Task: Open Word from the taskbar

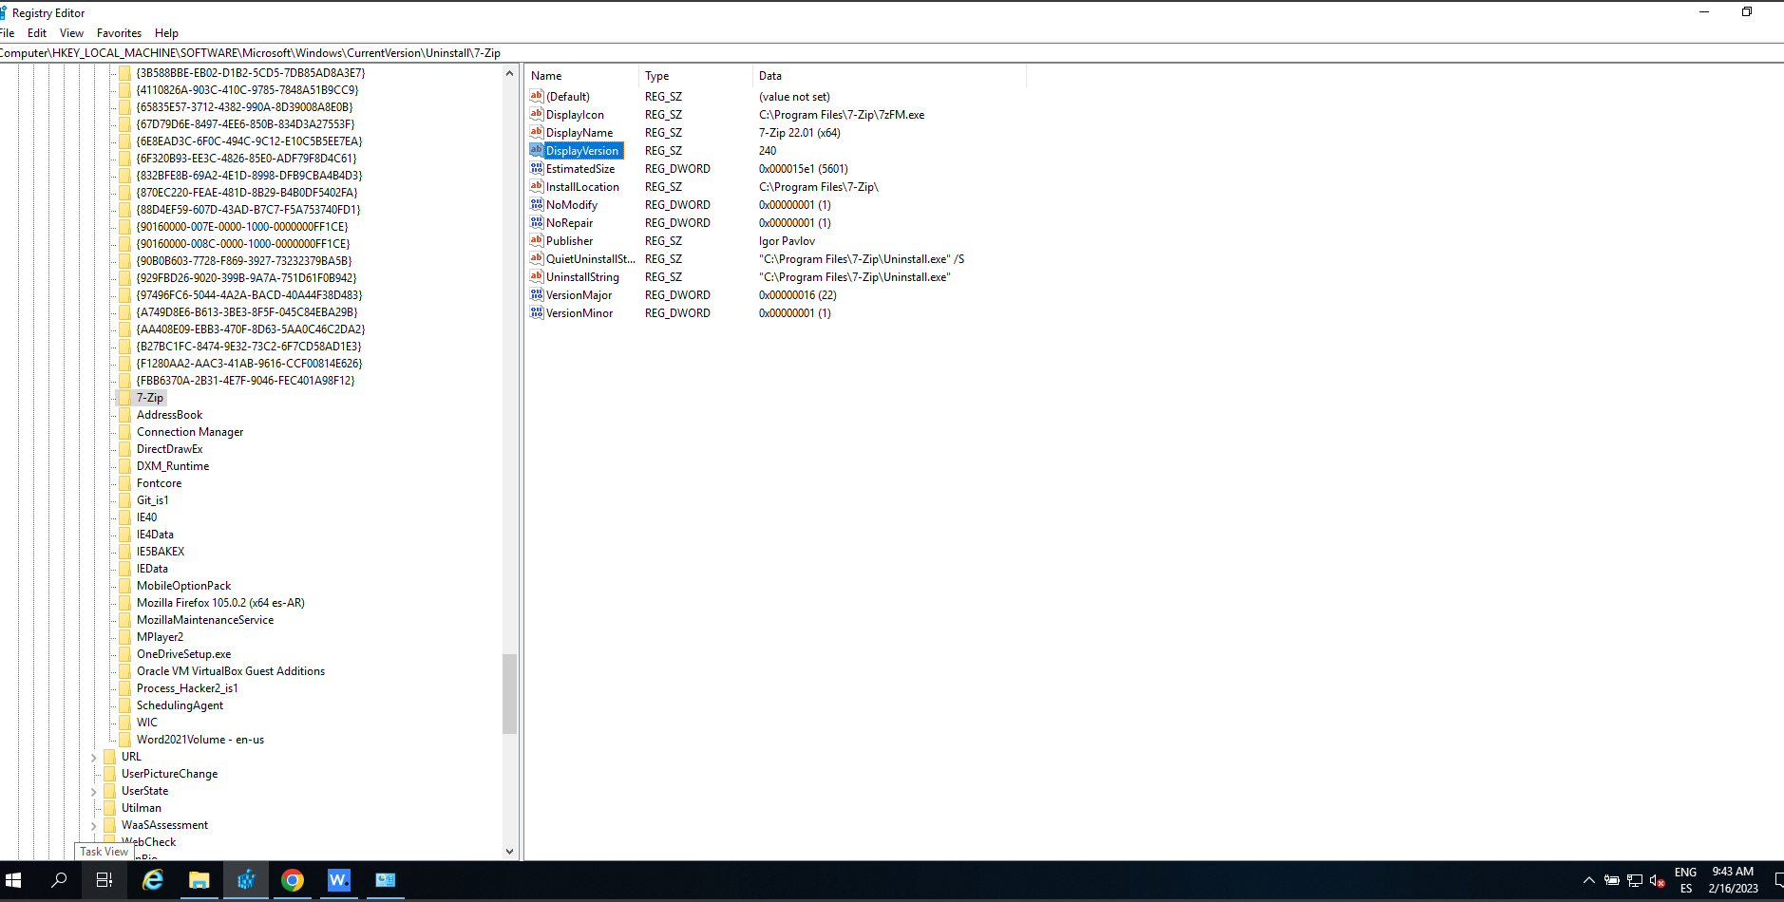Action: [x=338, y=880]
